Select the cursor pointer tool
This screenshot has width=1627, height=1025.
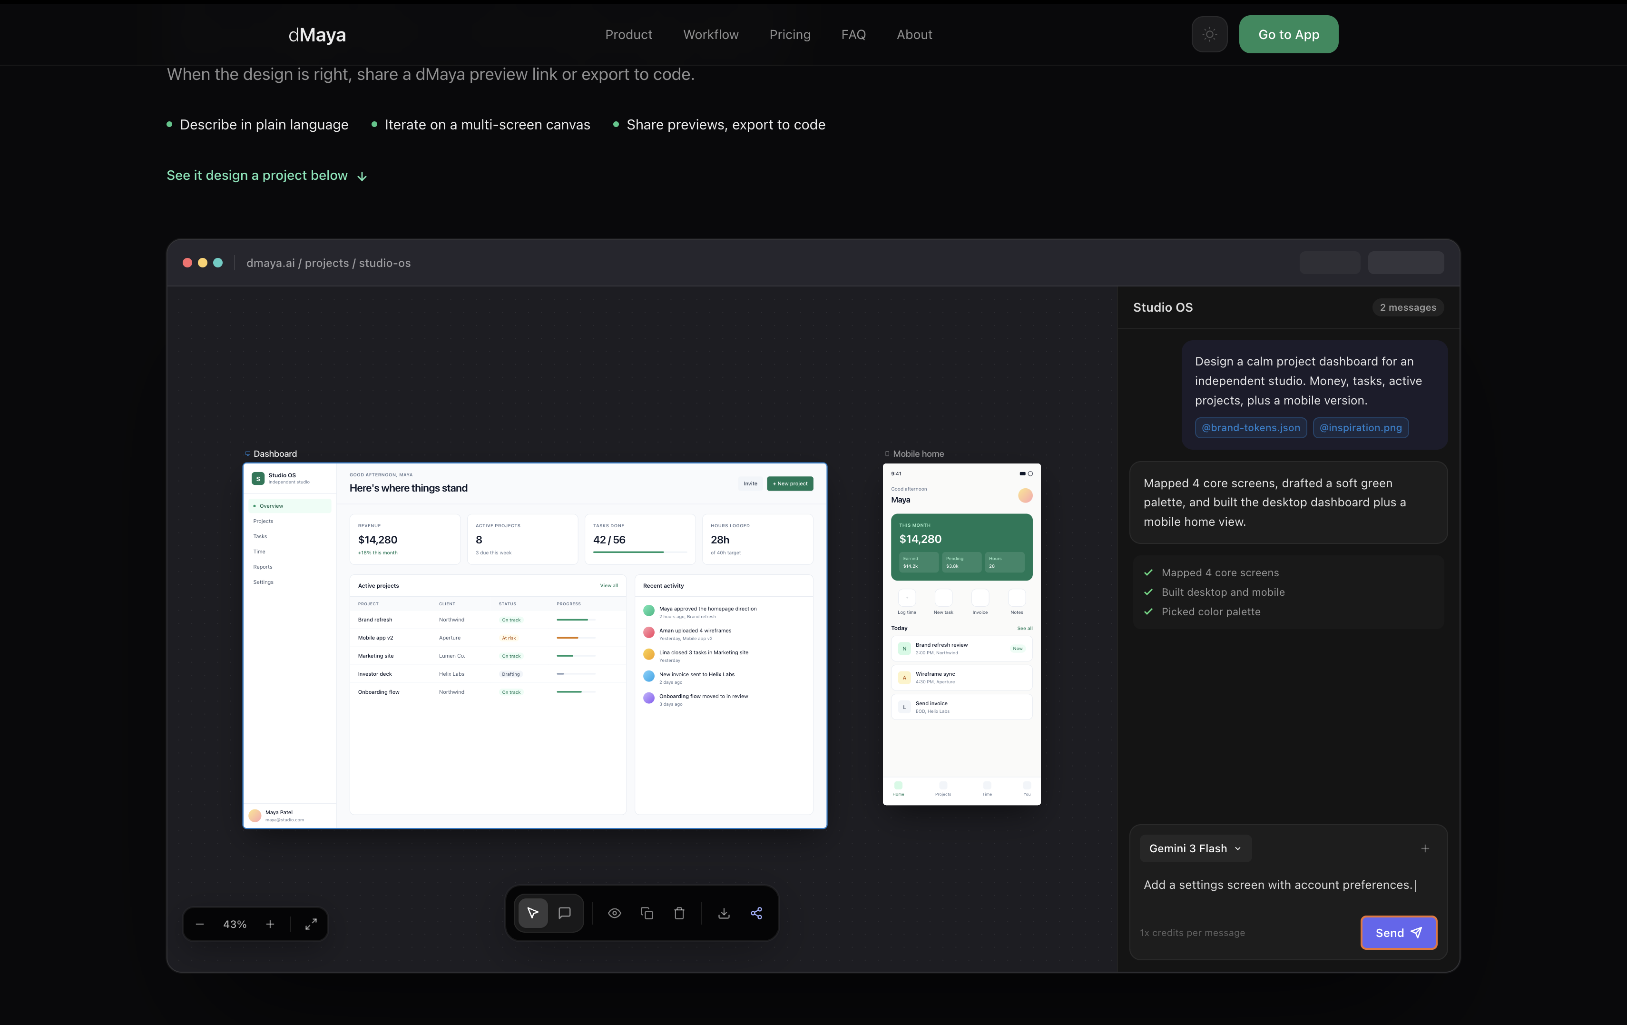pos(532,913)
